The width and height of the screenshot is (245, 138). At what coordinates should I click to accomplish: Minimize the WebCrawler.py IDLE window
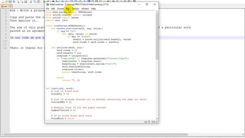[x=139, y=4]
